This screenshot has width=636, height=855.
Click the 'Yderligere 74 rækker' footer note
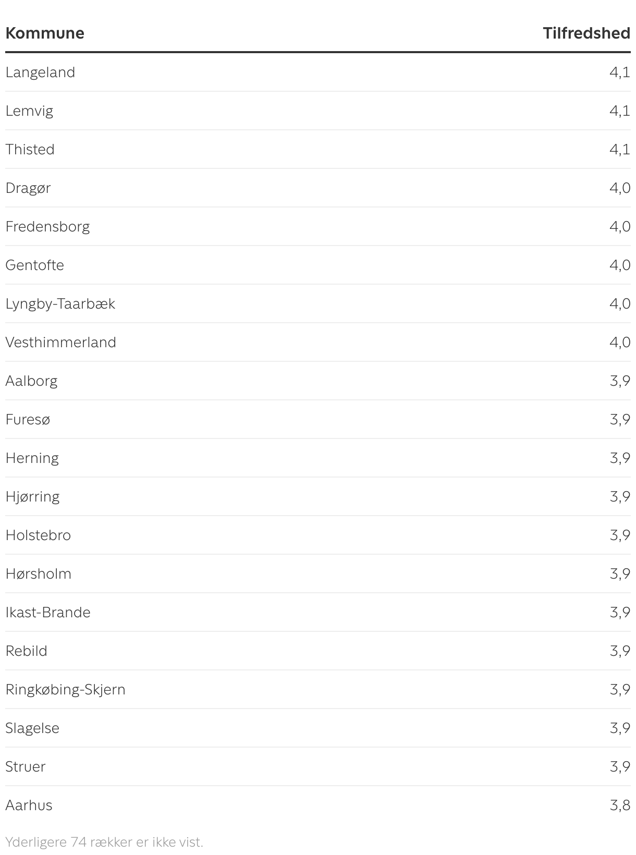coord(104,841)
